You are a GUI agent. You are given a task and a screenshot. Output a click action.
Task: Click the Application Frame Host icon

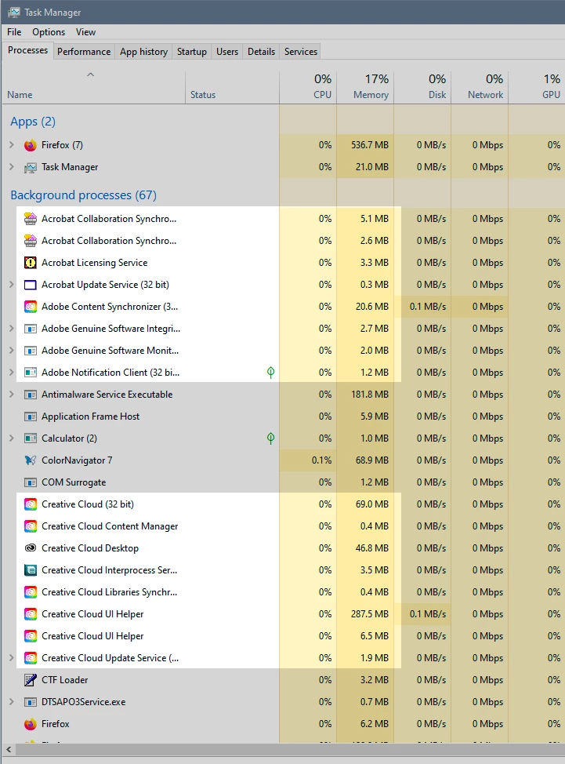(x=31, y=416)
